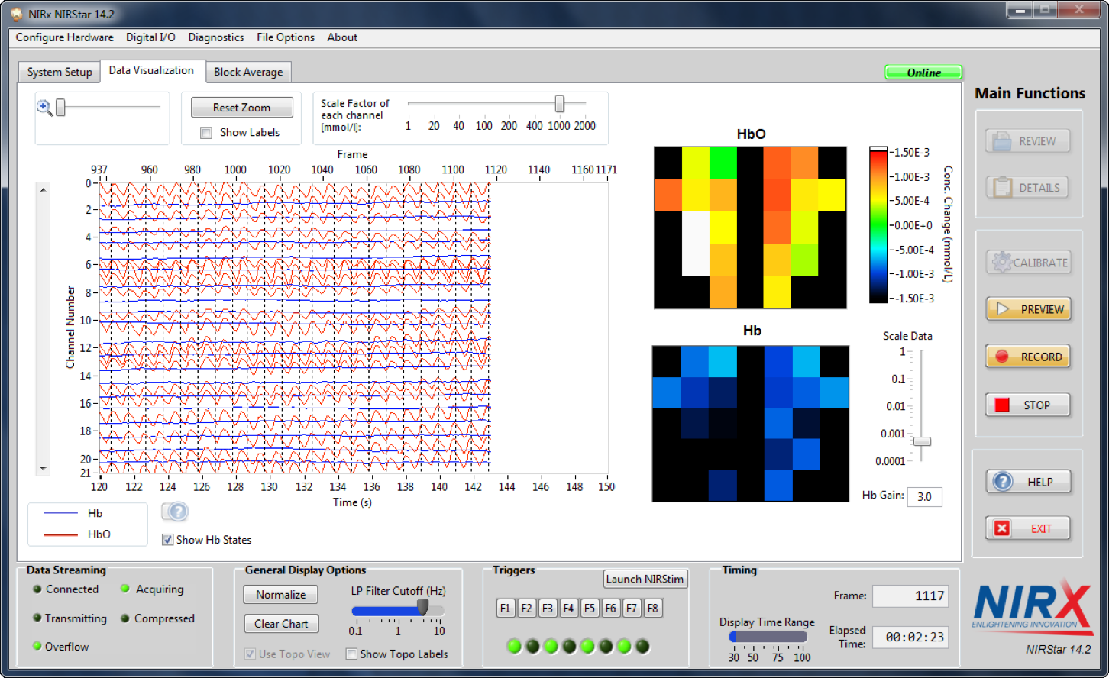
Task: Enable Show Topo Labels checkbox
Action: (x=351, y=654)
